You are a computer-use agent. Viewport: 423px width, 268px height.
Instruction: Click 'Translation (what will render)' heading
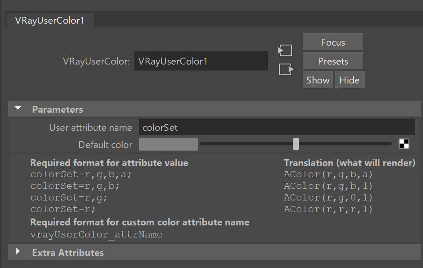350,163
